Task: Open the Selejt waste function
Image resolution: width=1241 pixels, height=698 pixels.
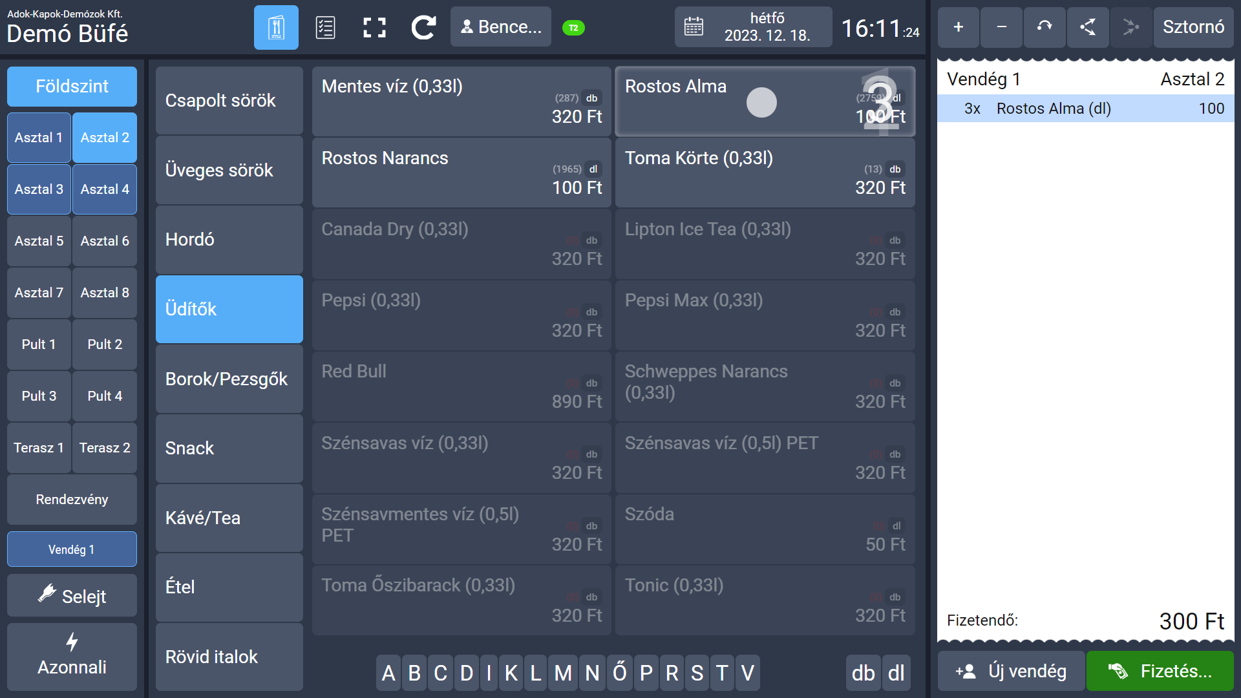Action: [72, 595]
